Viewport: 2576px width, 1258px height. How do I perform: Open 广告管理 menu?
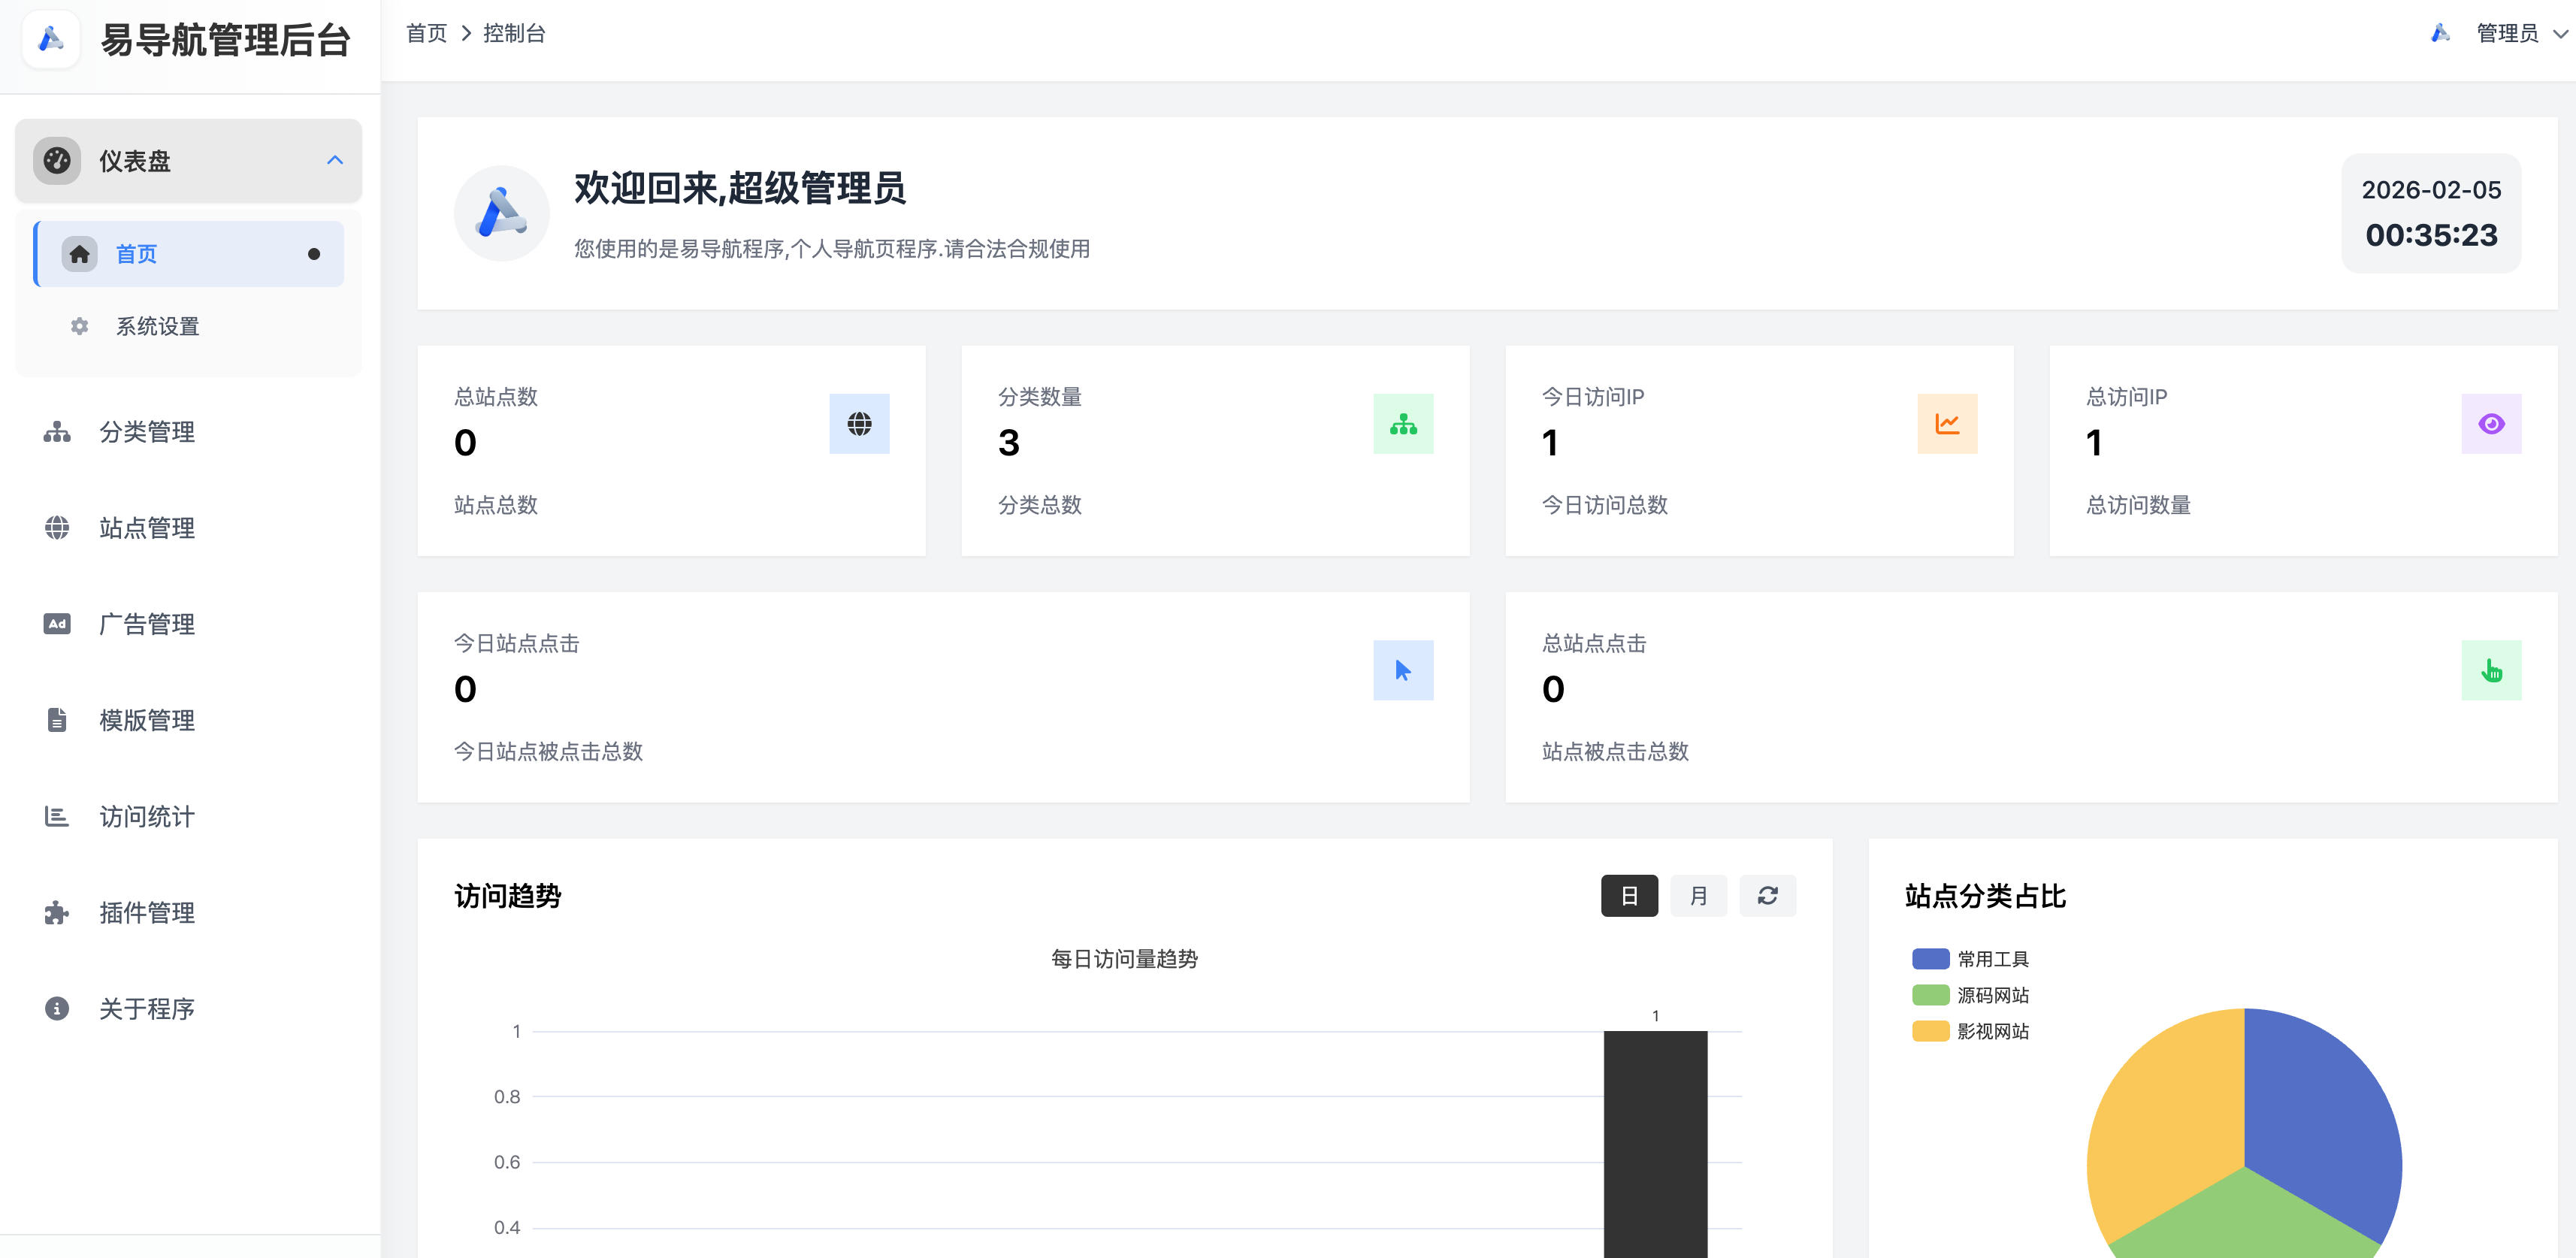click(x=189, y=624)
